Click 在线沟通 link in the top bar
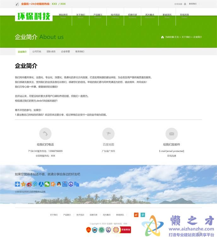 178,4
